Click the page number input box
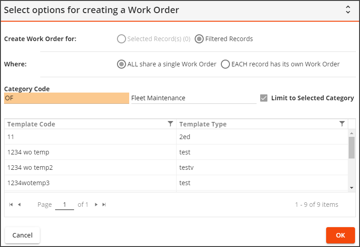Screen dimensions: 360x247 coord(65,205)
